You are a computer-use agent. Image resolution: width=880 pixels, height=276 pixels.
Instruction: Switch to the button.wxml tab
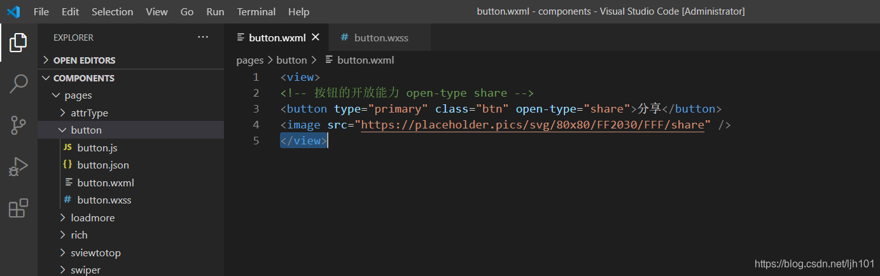pos(277,38)
